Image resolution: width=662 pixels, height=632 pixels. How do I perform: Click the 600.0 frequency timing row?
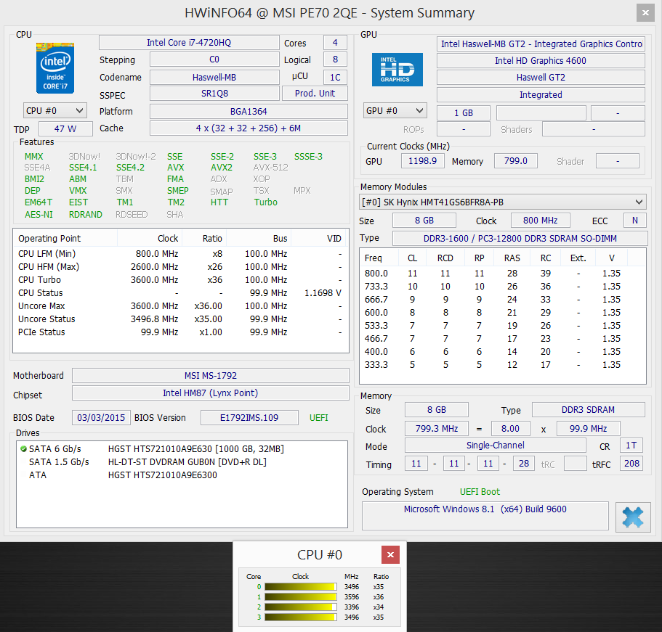[502, 313]
